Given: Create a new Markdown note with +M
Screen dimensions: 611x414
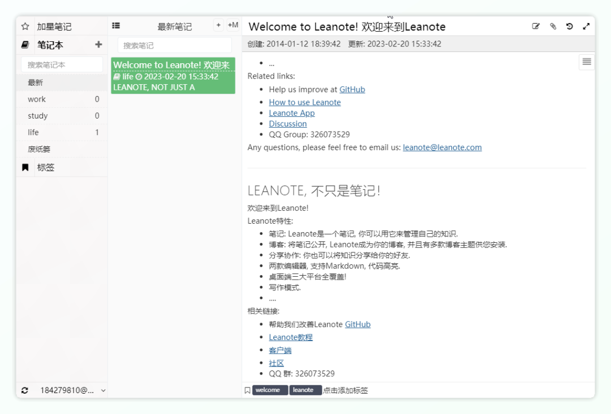Looking at the screenshot, I should coord(233,25).
